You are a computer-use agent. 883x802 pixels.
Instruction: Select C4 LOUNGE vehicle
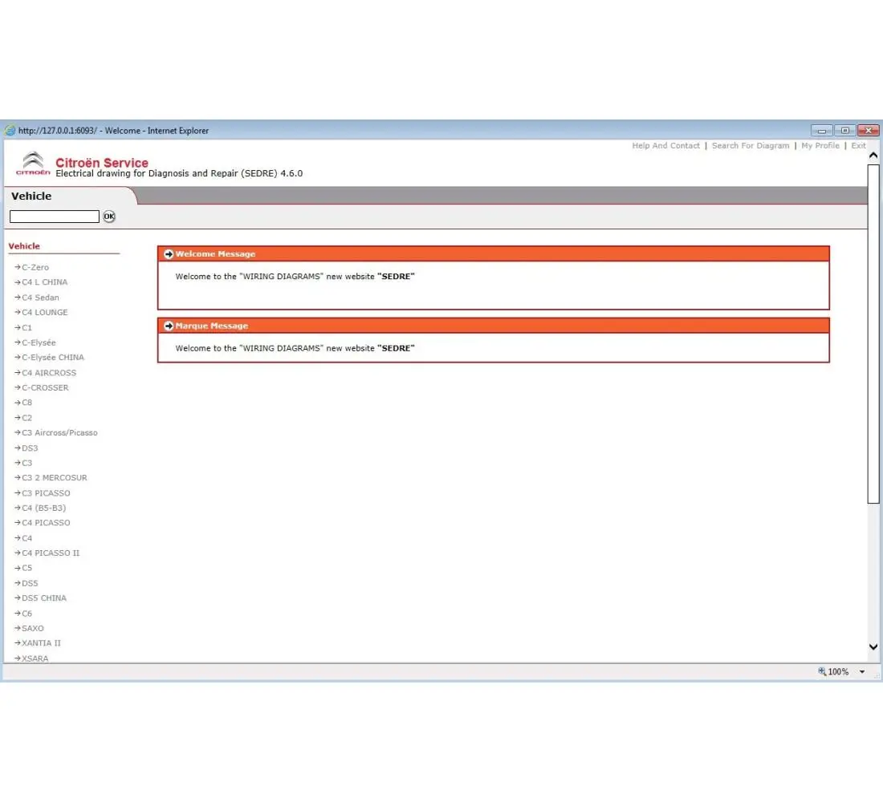pos(44,312)
